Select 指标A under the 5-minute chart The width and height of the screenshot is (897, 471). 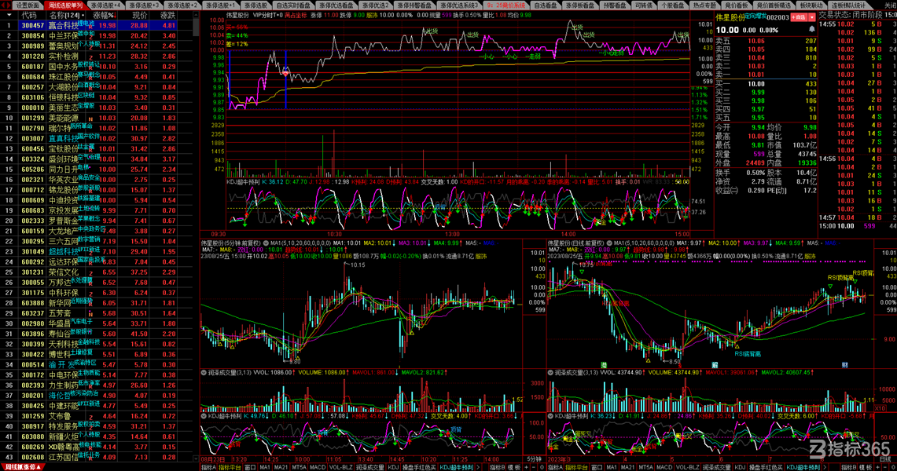pos(208,467)
